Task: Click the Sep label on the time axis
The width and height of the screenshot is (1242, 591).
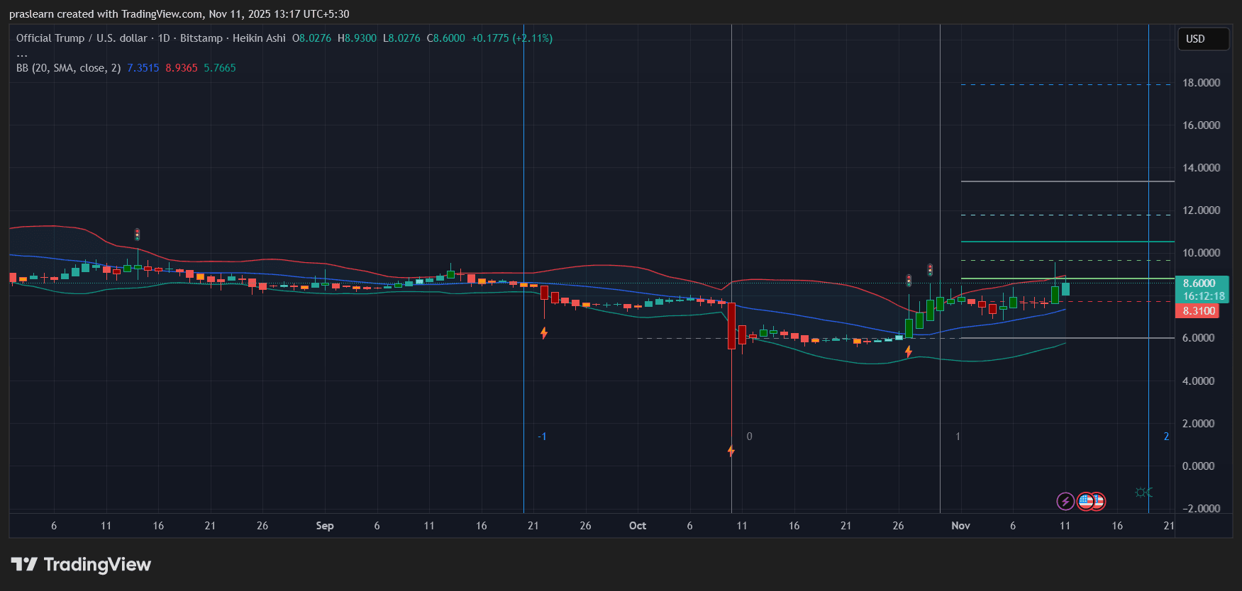Action: point(324,526)
